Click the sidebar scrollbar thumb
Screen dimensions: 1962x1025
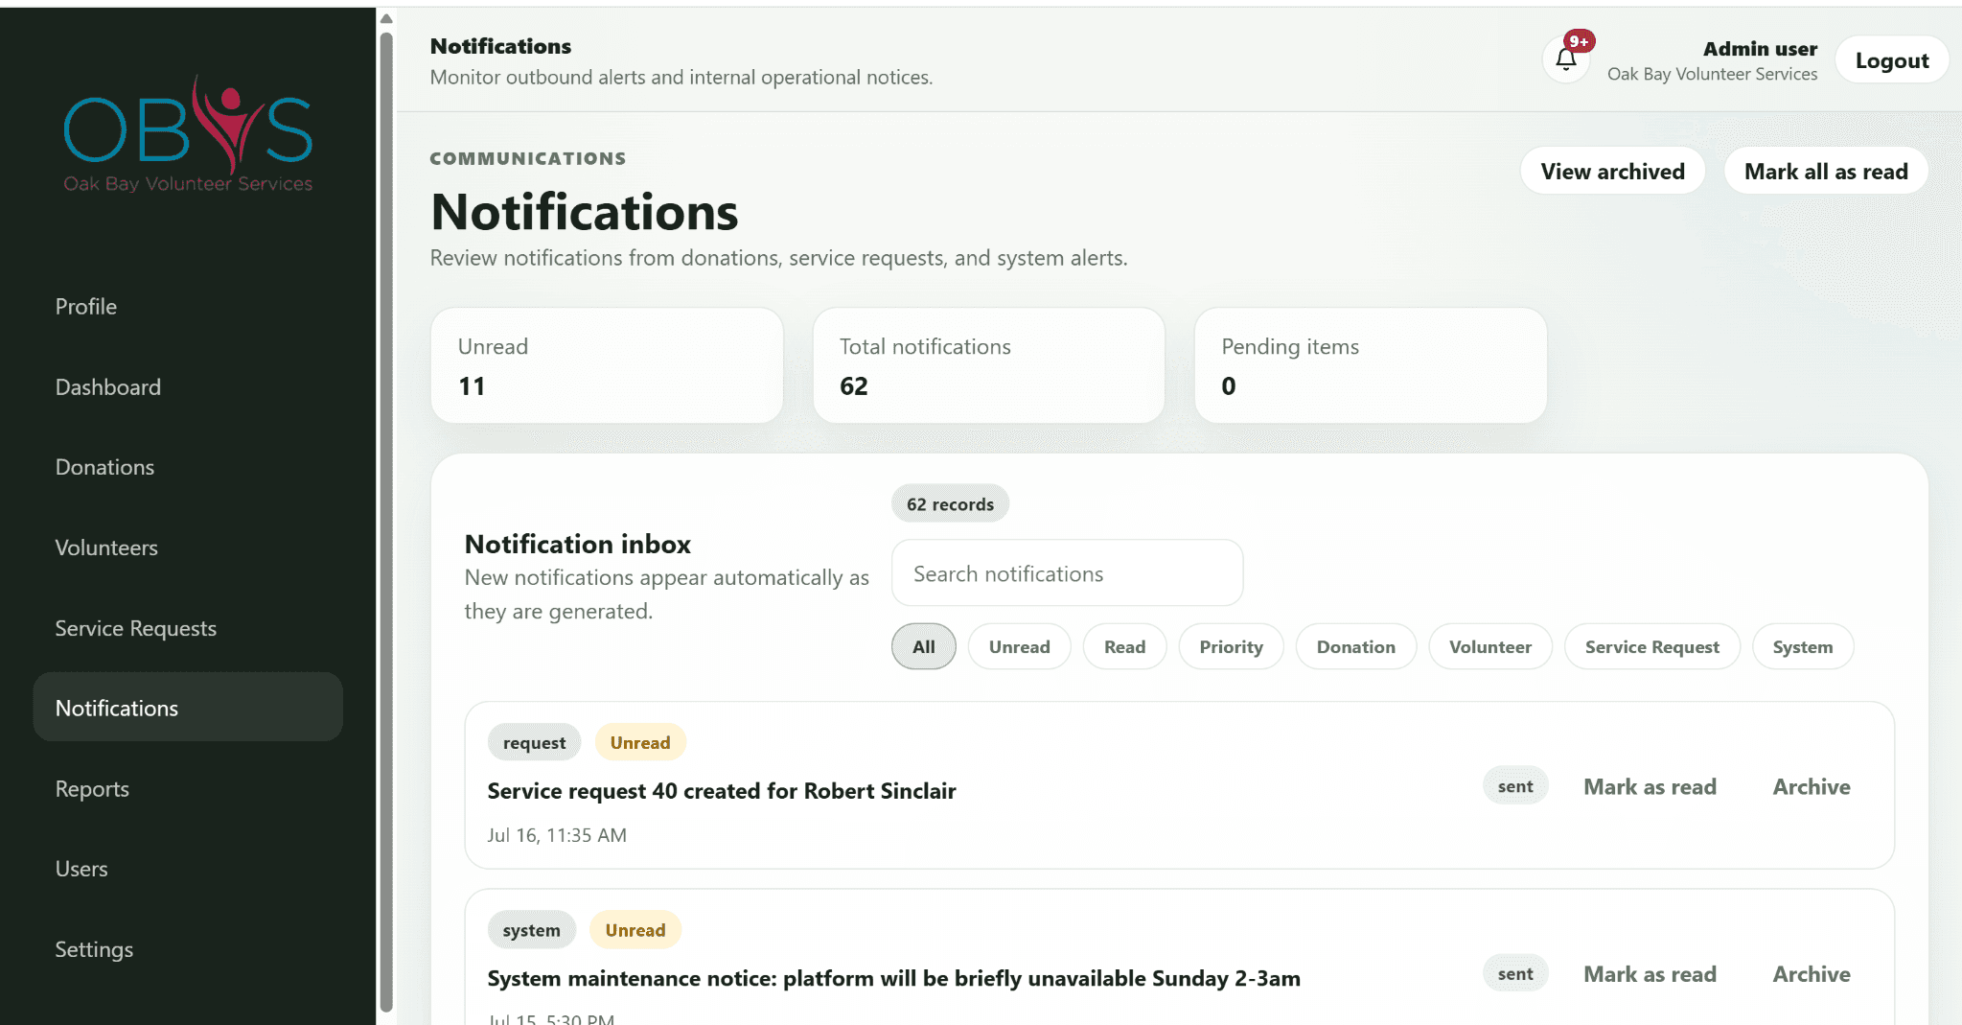[x=386, y=523]
